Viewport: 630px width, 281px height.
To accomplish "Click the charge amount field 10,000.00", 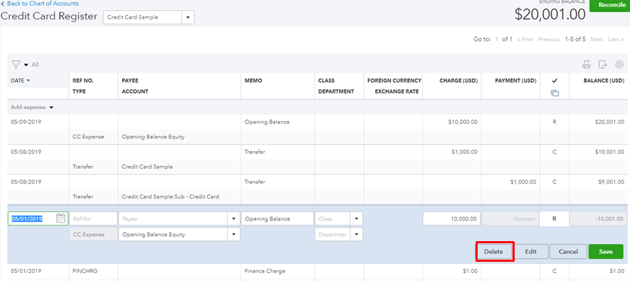I will [x=451, y=219].
